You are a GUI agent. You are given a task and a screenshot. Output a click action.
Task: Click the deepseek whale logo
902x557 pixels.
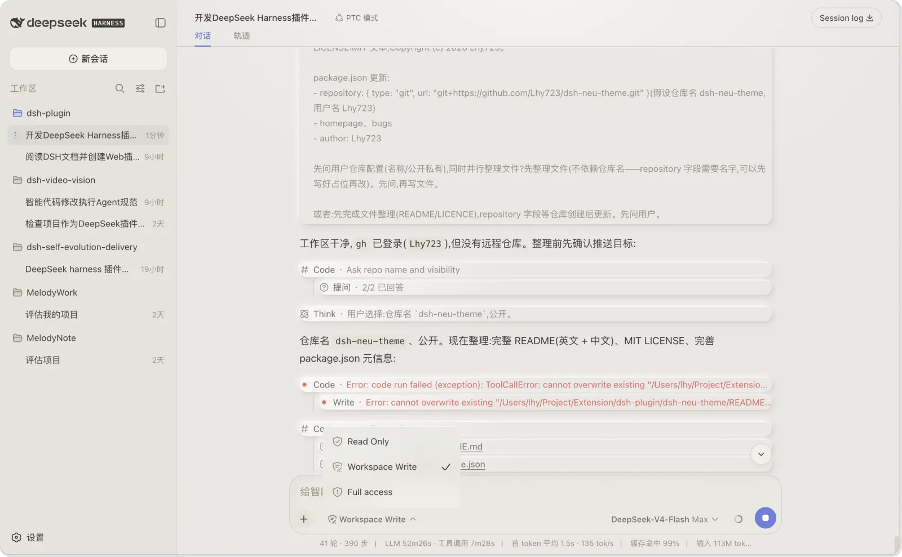17,23
